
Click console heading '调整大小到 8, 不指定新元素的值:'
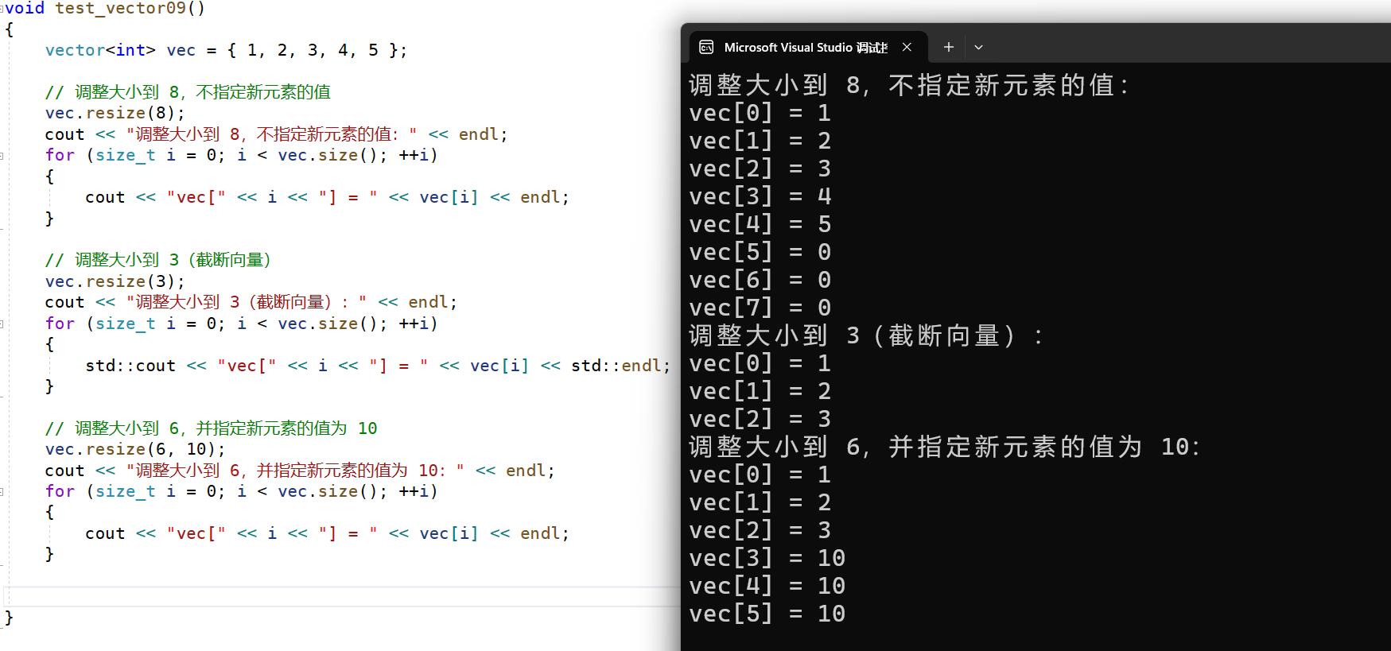click(909, 85)
